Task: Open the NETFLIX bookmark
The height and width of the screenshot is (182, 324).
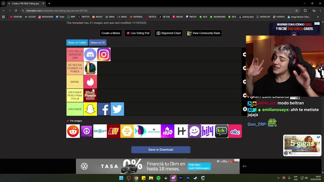Action: click(x=151, y=17)
